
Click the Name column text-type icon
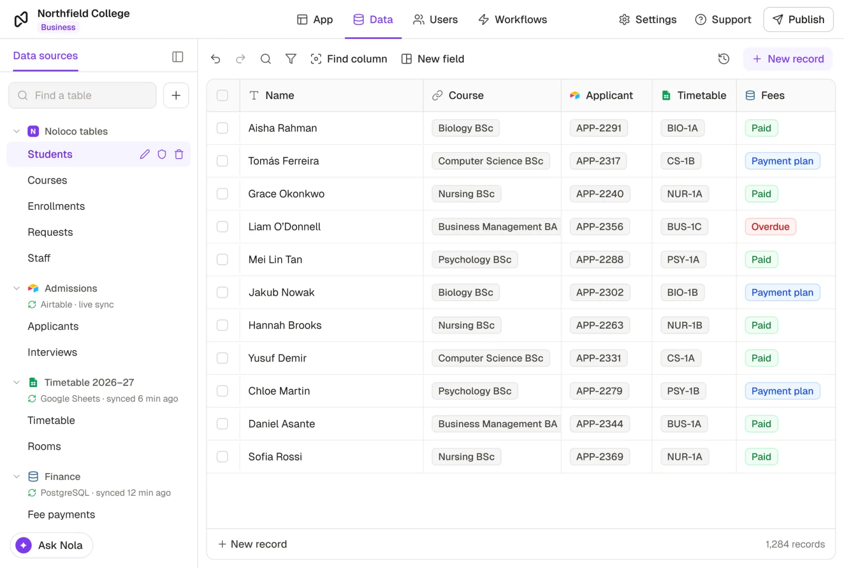254,95
